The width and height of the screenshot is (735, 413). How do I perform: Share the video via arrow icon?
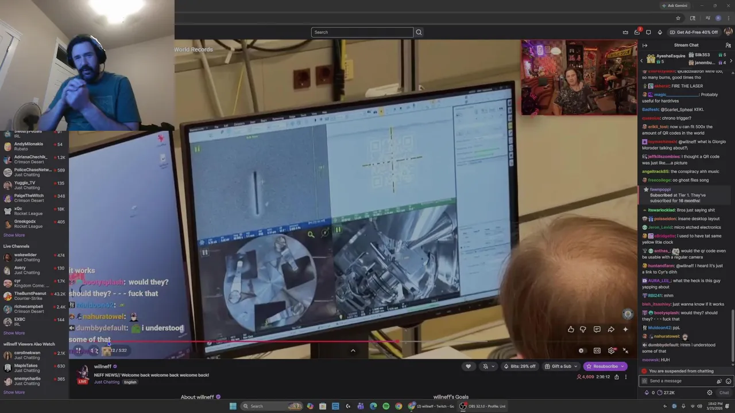pos(611,329)
